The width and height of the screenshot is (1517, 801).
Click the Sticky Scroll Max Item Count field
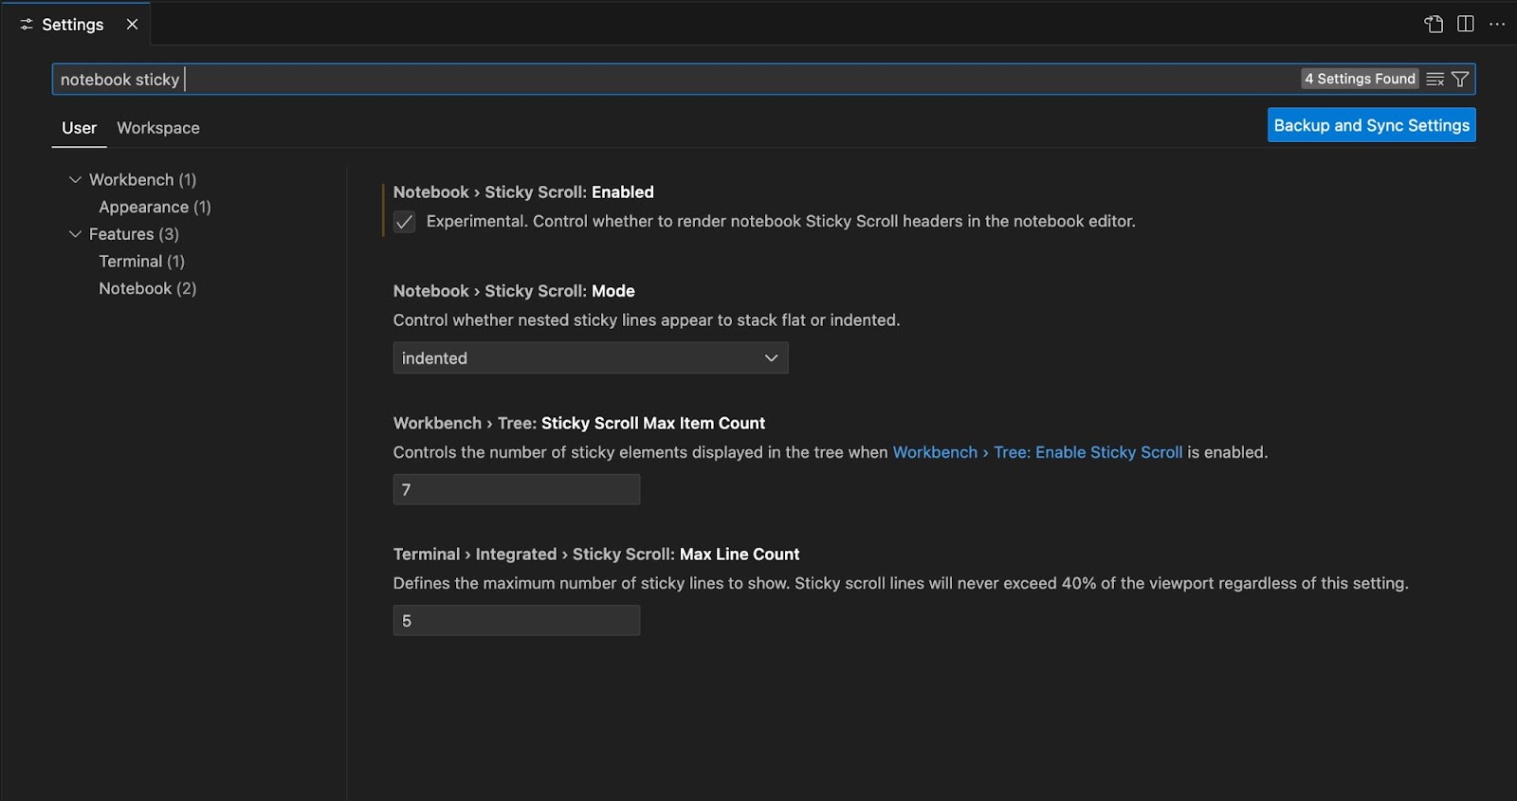(x=516, y=490)
